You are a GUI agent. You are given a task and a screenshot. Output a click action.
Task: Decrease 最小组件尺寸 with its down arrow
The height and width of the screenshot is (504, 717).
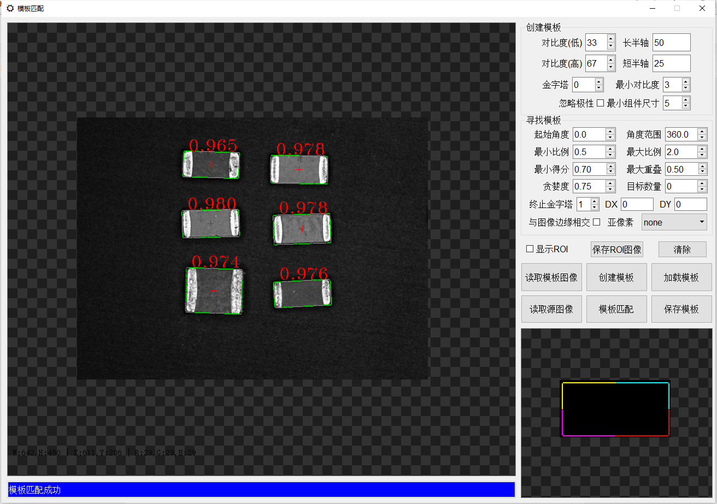(x=685, y=106)
